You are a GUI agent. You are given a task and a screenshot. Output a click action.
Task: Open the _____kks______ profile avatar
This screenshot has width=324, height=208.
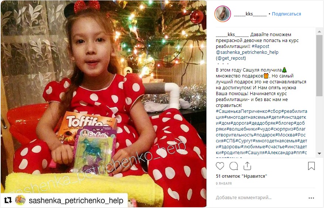pos(223,14)
